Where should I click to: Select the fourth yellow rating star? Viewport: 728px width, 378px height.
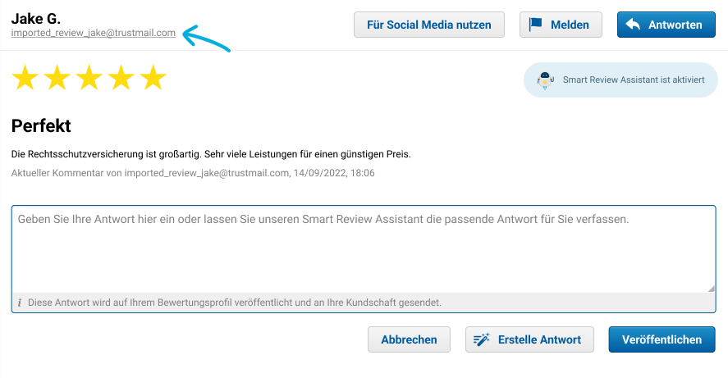[121, 79]
